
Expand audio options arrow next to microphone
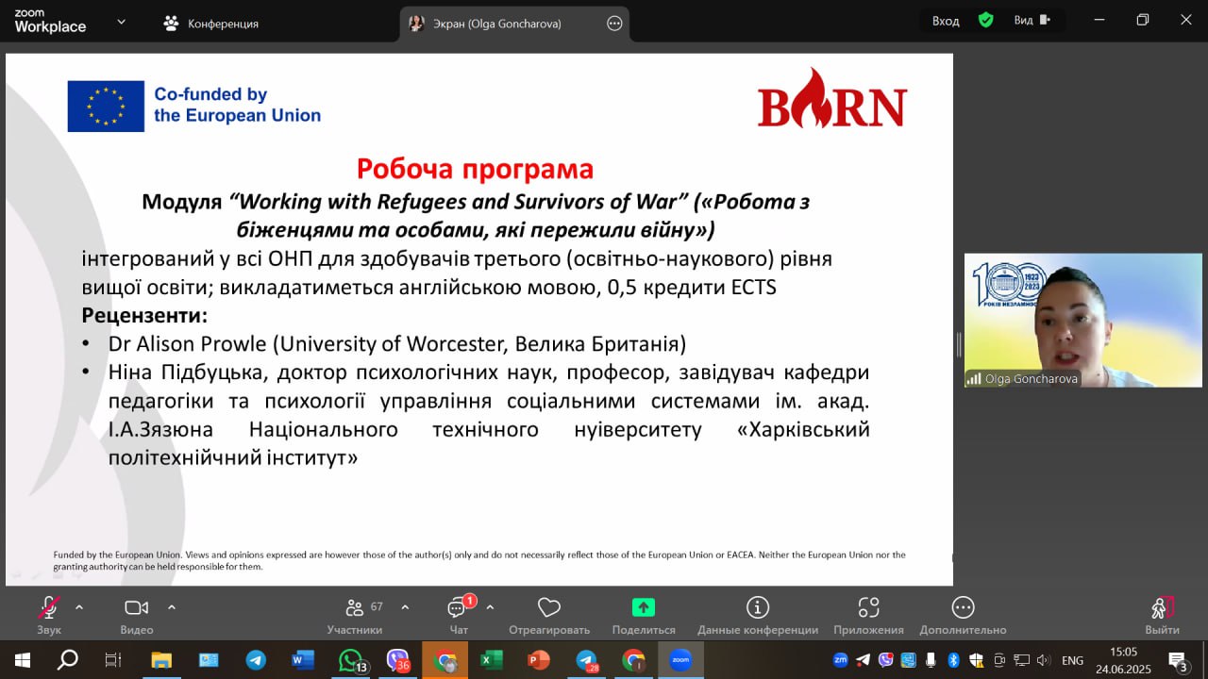tap(79, 607)
